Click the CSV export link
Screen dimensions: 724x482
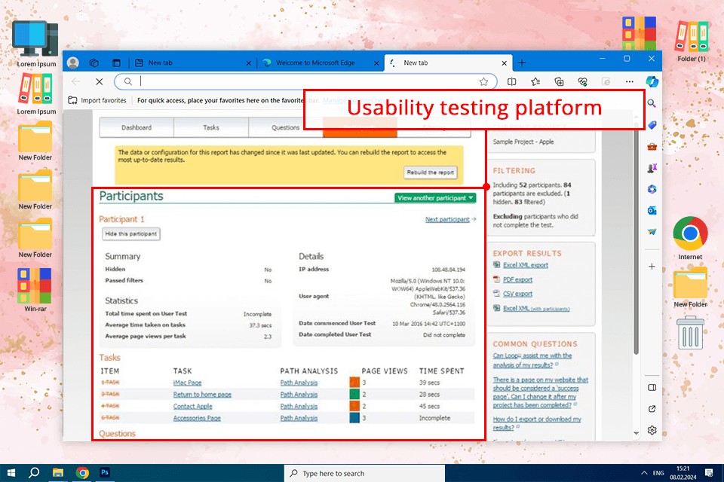pyautogui.click(x=517, y=294)
